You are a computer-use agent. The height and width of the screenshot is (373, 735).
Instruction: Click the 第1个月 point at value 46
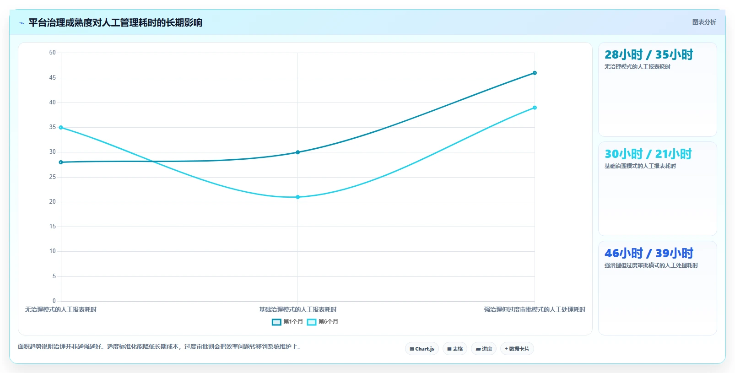click(x=535, y=73)
